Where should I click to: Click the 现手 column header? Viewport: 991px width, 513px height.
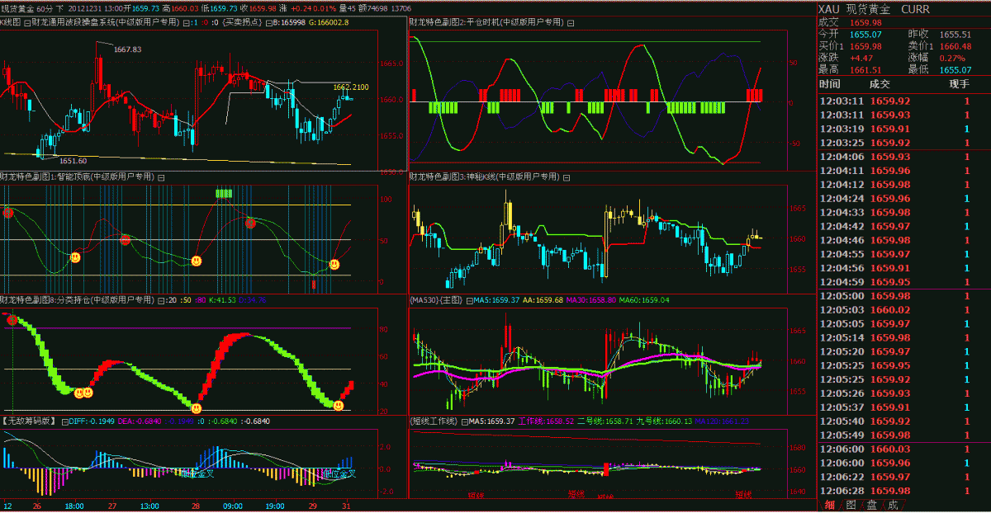(x=959, y=84)
